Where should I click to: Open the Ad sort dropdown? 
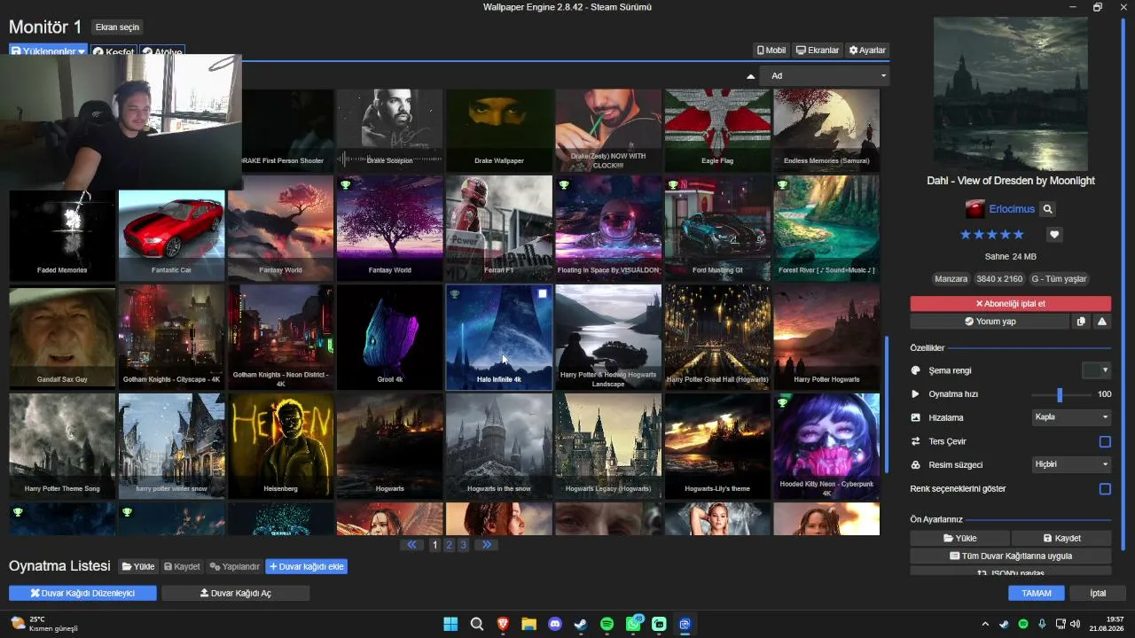826,76
